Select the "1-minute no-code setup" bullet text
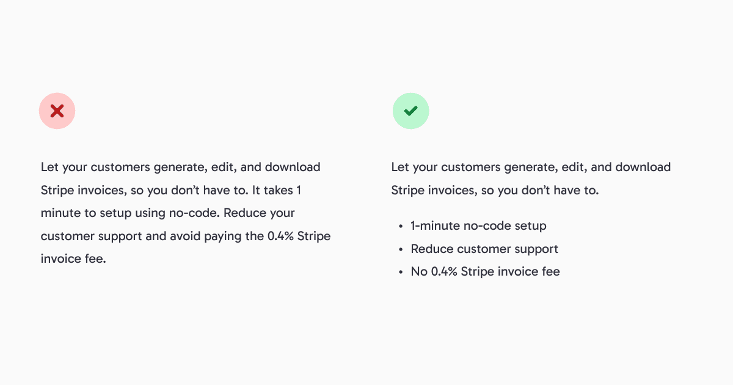 (478, 226)
